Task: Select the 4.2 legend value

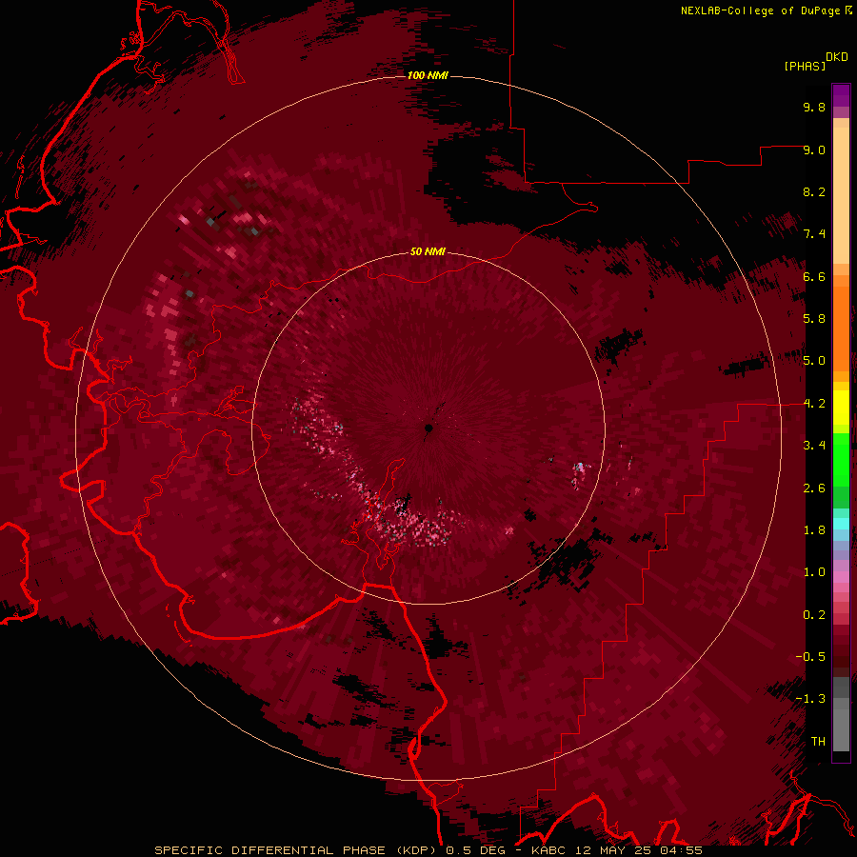Action: coord(814,404)
